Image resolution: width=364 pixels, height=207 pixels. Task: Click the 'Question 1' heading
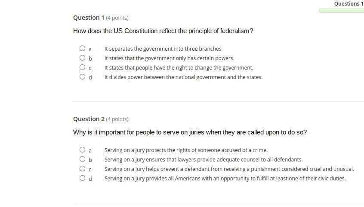89,18
